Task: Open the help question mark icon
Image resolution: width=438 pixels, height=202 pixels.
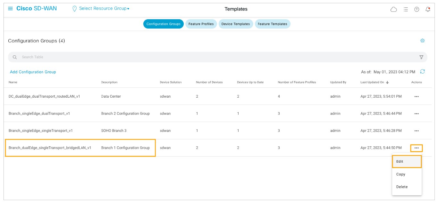Action: pos(417,9)
